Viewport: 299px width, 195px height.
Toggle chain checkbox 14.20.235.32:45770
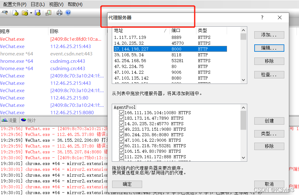coord(121,124)
